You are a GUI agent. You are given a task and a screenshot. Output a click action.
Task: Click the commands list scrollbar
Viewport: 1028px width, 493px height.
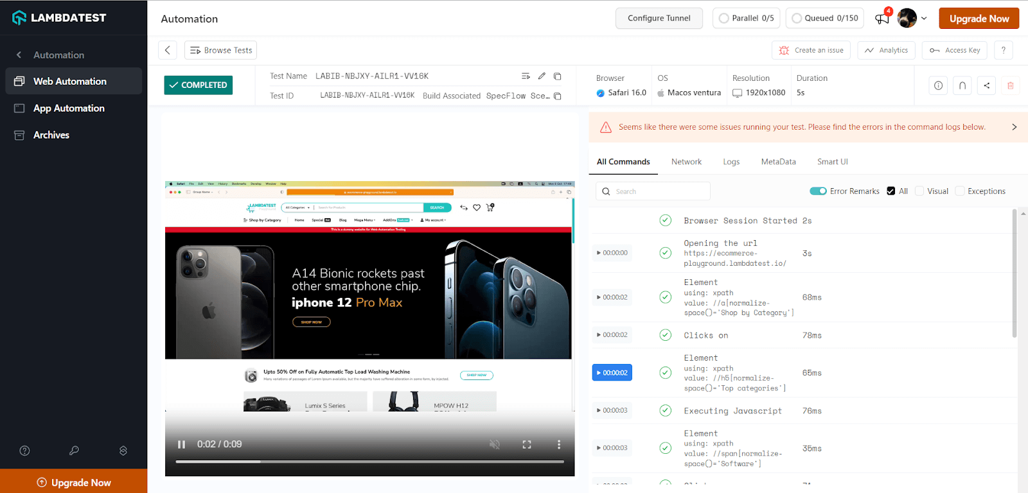(1015, 273)
